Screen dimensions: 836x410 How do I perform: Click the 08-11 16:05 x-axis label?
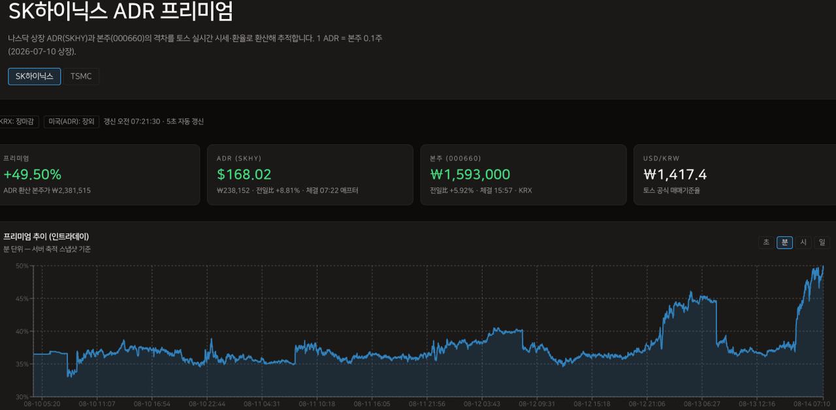(372, 404)
